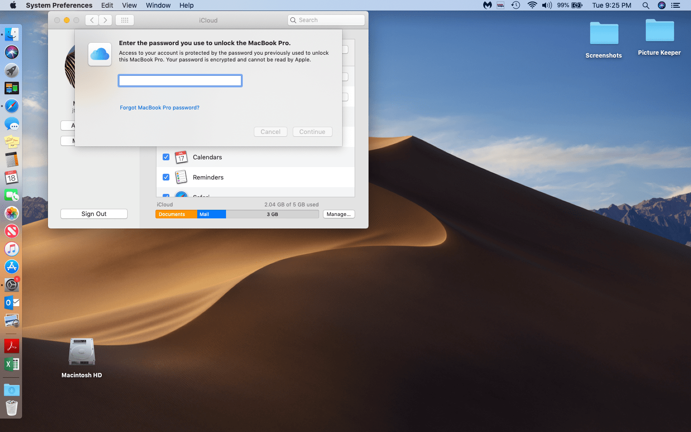Image resolution: width=691 pixels, height=432 pixels.
Task: Open Microsoft Excel from the Dock
Action: click(x=12, y=364)
